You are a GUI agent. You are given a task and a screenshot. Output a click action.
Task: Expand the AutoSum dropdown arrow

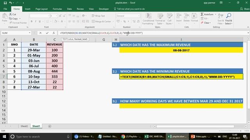(x=215, y=14)
